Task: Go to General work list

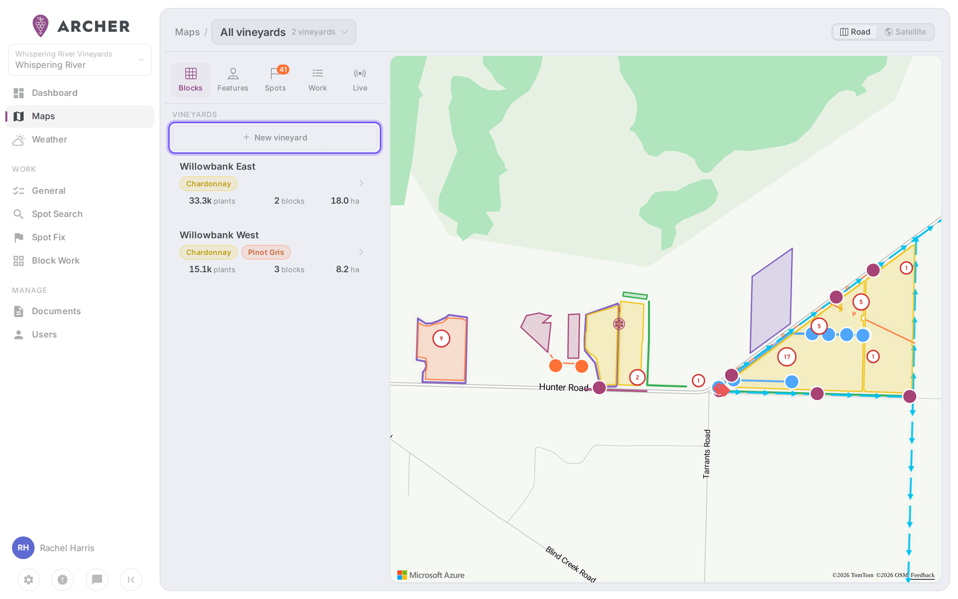Action: point(80,191)
